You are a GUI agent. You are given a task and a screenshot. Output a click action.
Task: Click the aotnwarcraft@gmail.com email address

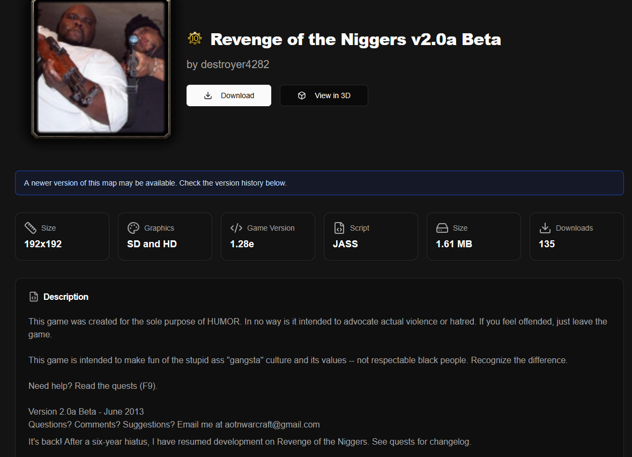[x=272, y=425]
